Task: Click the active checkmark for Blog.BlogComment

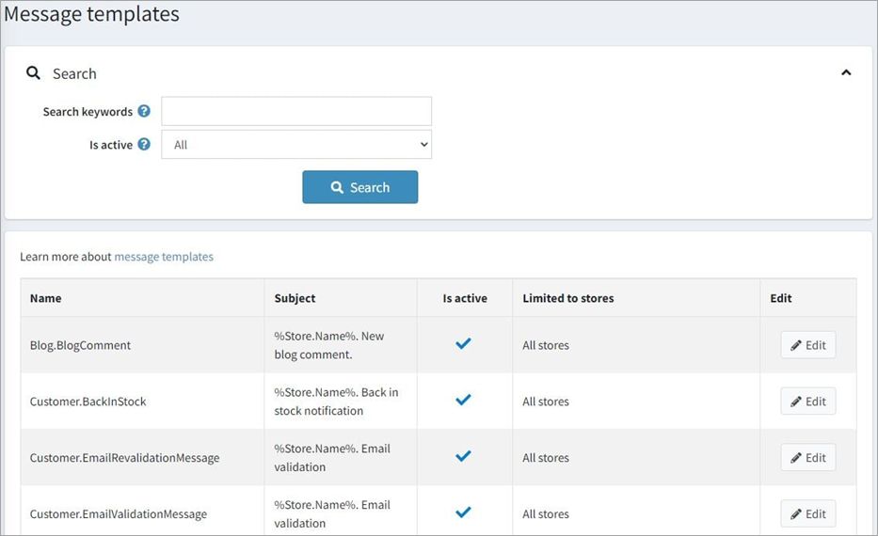Action: click(463, 344)
